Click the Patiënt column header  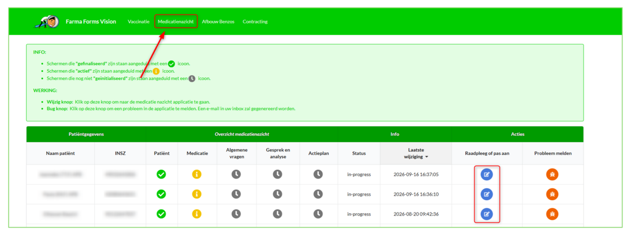point(162,153)
